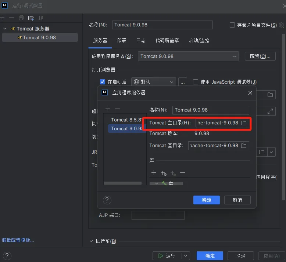Confirm with 确定 in the main window

click(x=210, y=256)
